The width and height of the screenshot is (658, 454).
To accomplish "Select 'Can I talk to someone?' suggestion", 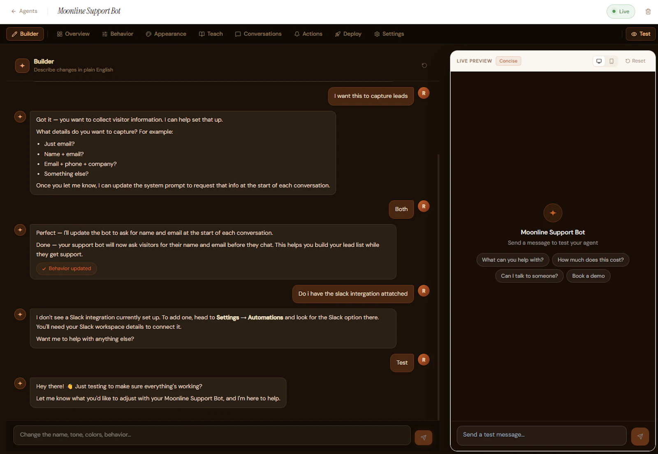I will click(x=529, y=276).
